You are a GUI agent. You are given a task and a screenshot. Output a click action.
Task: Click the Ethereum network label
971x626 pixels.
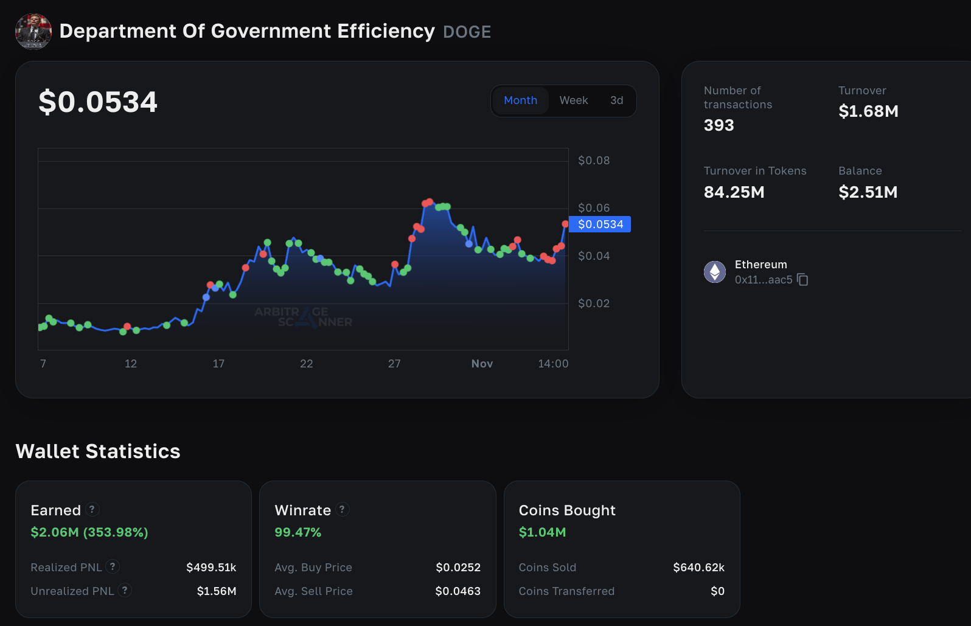[x=761, y=265]
